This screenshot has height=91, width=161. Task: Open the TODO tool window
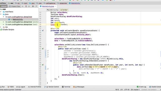tap(11, 87)
